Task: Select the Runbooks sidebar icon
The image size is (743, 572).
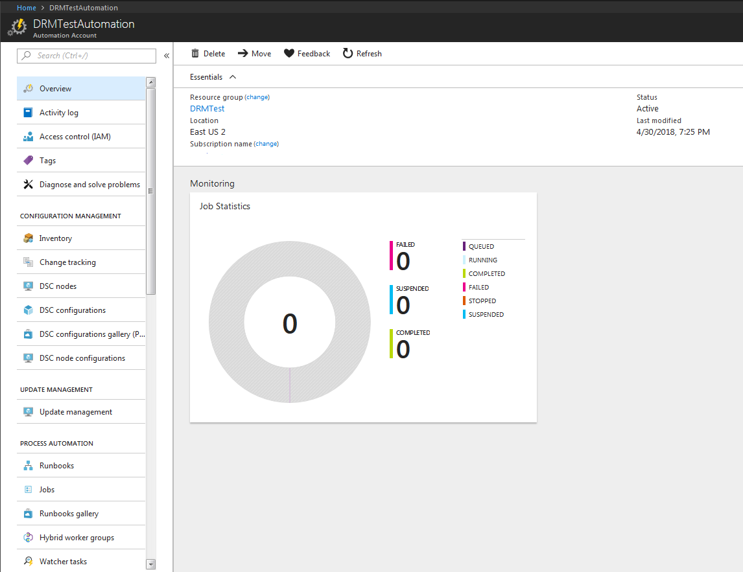Action: tap(29, 465)
